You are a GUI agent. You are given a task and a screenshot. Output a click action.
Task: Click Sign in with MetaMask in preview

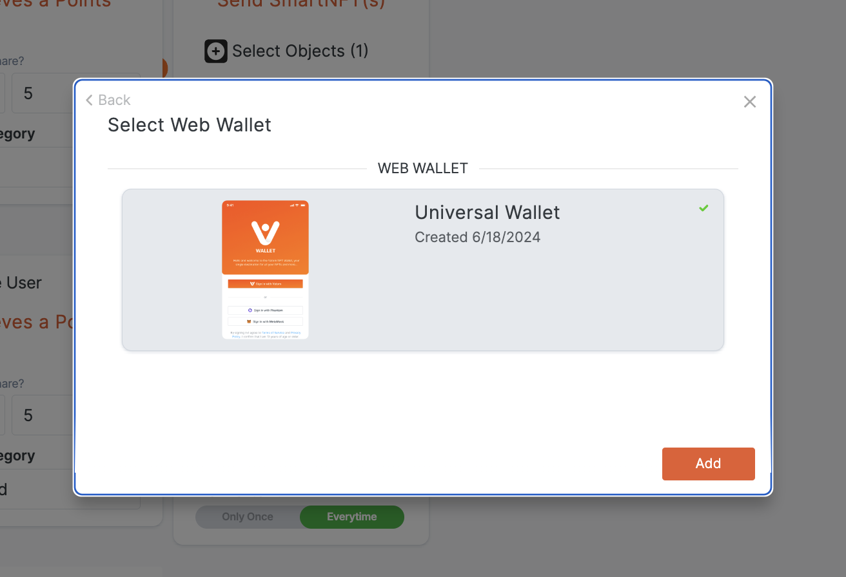click(x=265, y=321)
